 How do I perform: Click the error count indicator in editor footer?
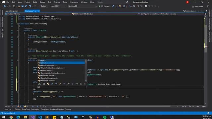[x=20, y=106]
